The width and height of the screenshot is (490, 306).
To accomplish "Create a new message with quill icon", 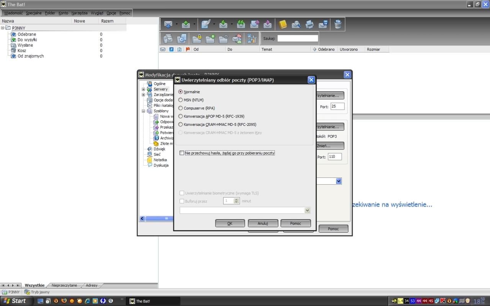I will [206, 24].
